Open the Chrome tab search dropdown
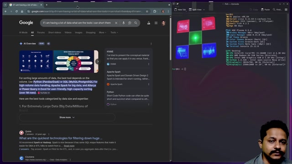The height and width of the screenshot is (164, 292). pos(5,5)
